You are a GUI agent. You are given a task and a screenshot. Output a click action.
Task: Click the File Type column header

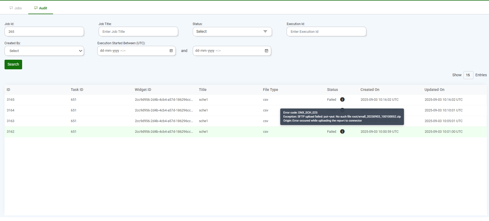point(270,90)
